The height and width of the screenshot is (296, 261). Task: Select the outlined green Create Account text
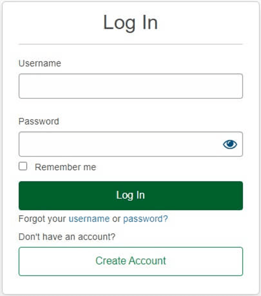pos(131,261)
